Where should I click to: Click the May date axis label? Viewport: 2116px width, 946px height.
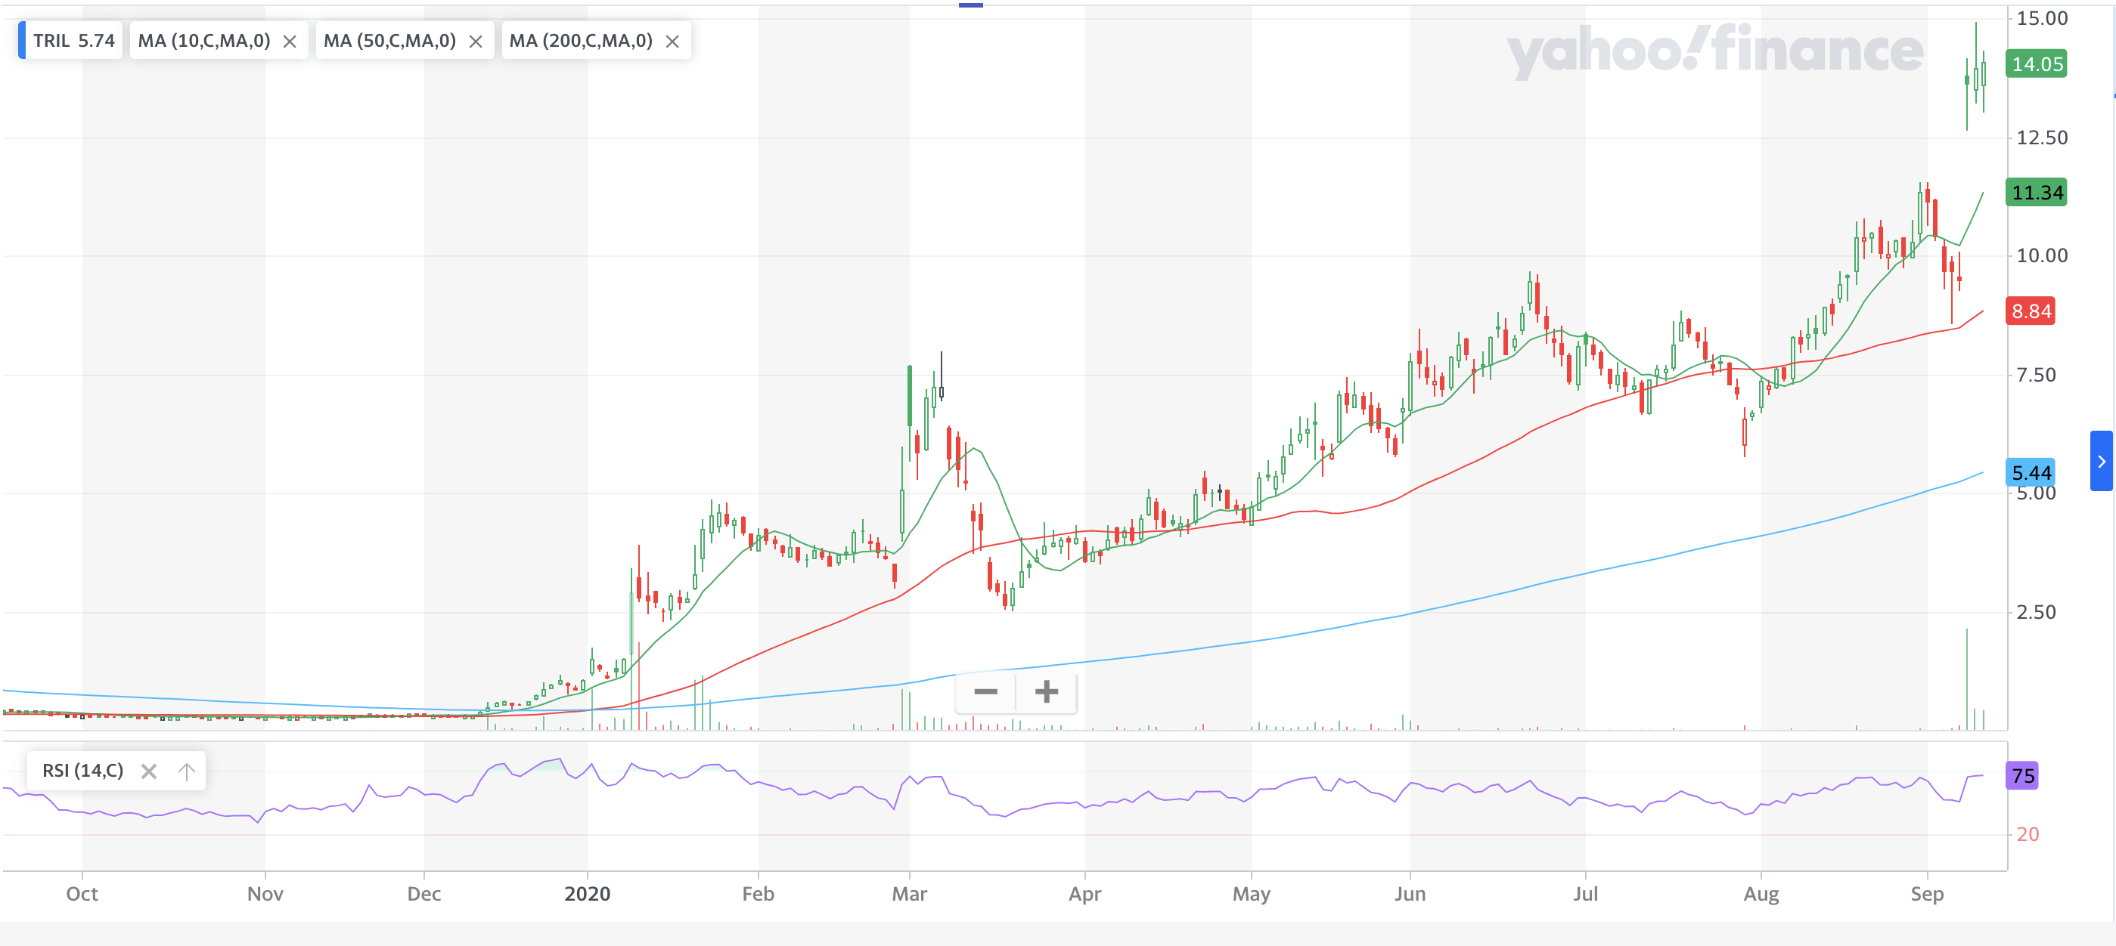pos(1251,895)
